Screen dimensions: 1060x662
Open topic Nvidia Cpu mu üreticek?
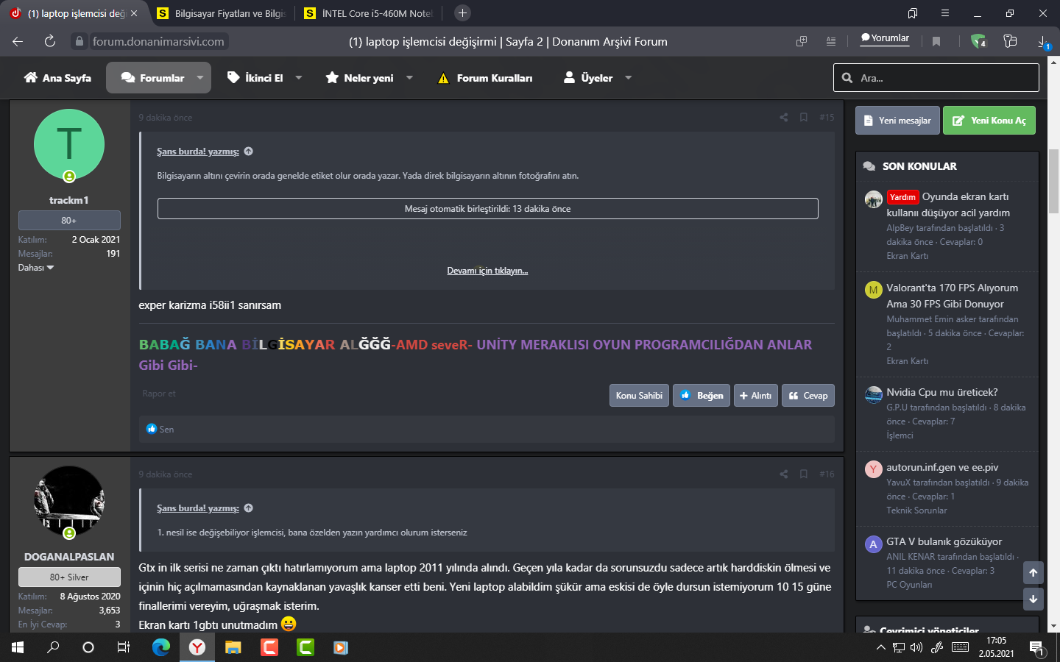tap(942, 392)
